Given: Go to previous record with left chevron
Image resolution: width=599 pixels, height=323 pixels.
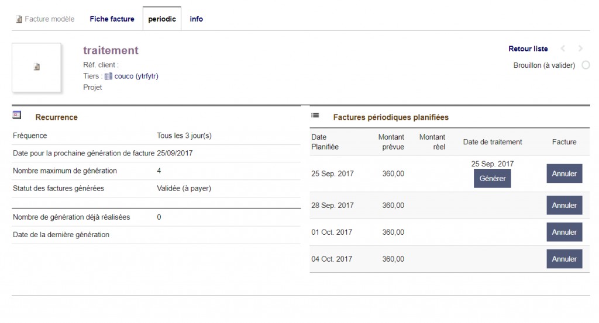Looking at the screenshot, I should click(x=563, y=48).
